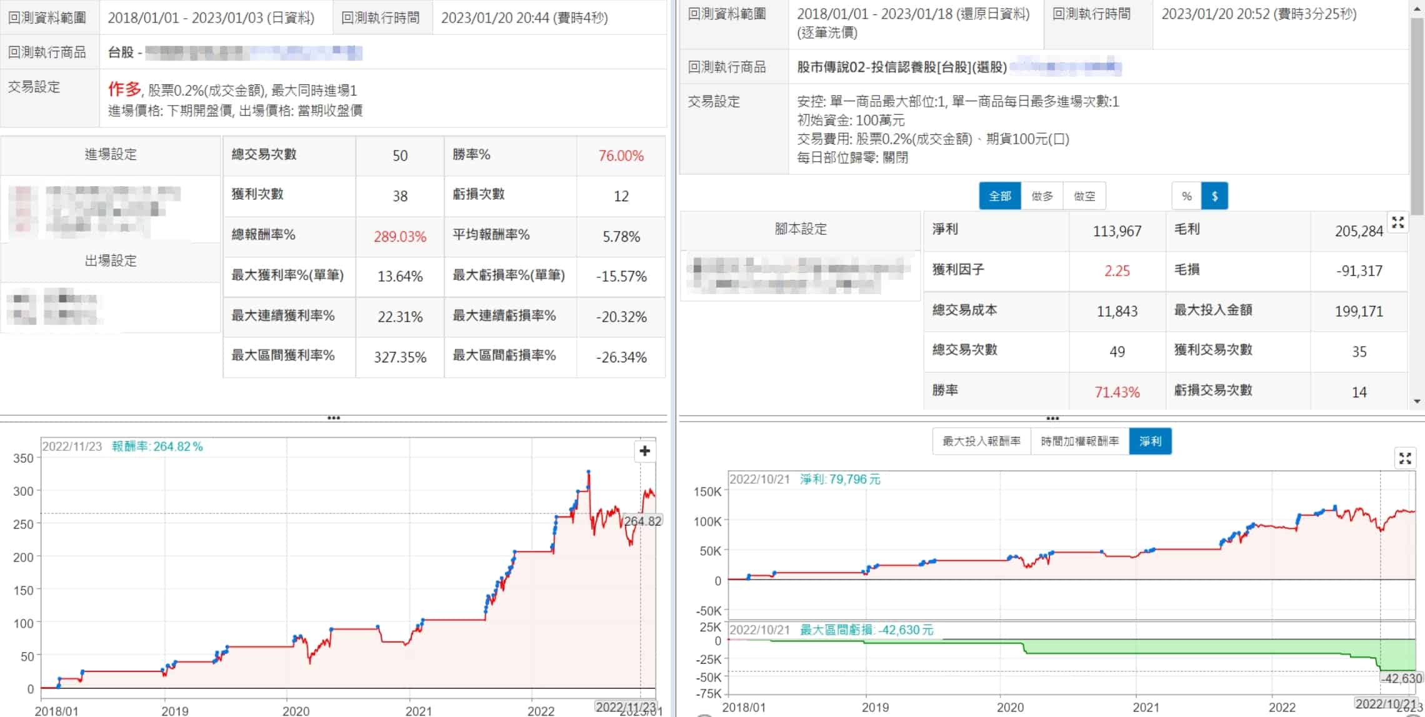Click the 進場設定 section header

(x=111, y=155)
